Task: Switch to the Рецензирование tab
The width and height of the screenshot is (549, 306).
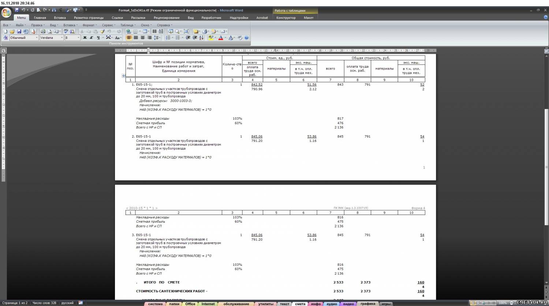Action: click(x=167, y=18)
